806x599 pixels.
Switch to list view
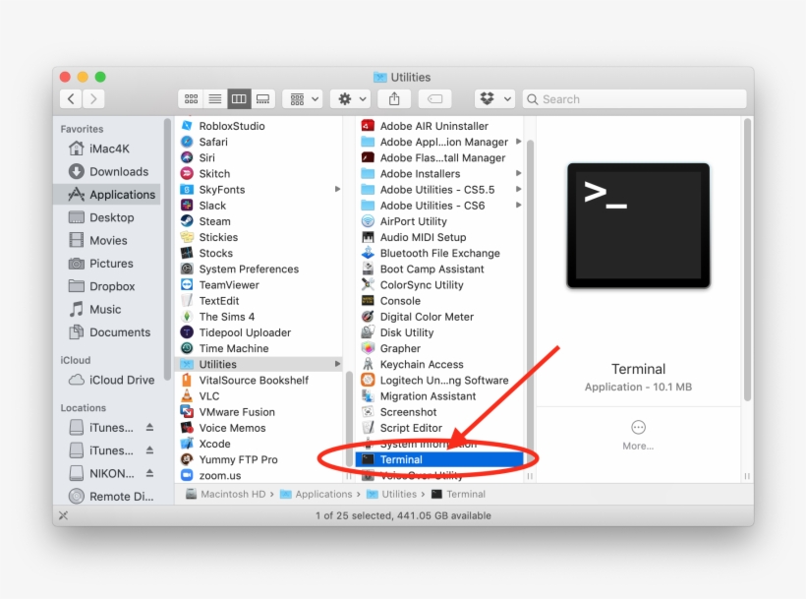(x=215, y=98)
